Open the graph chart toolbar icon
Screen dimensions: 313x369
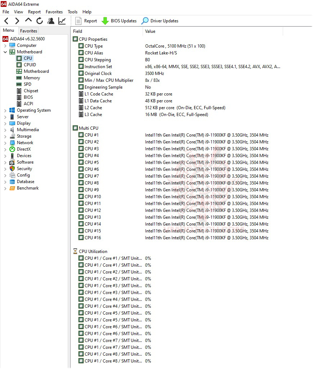[62, 21]
